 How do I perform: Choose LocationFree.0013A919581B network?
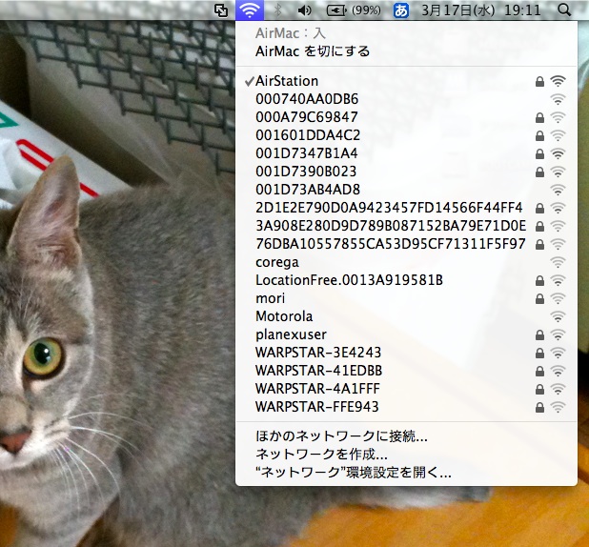[x=349, y=280]
